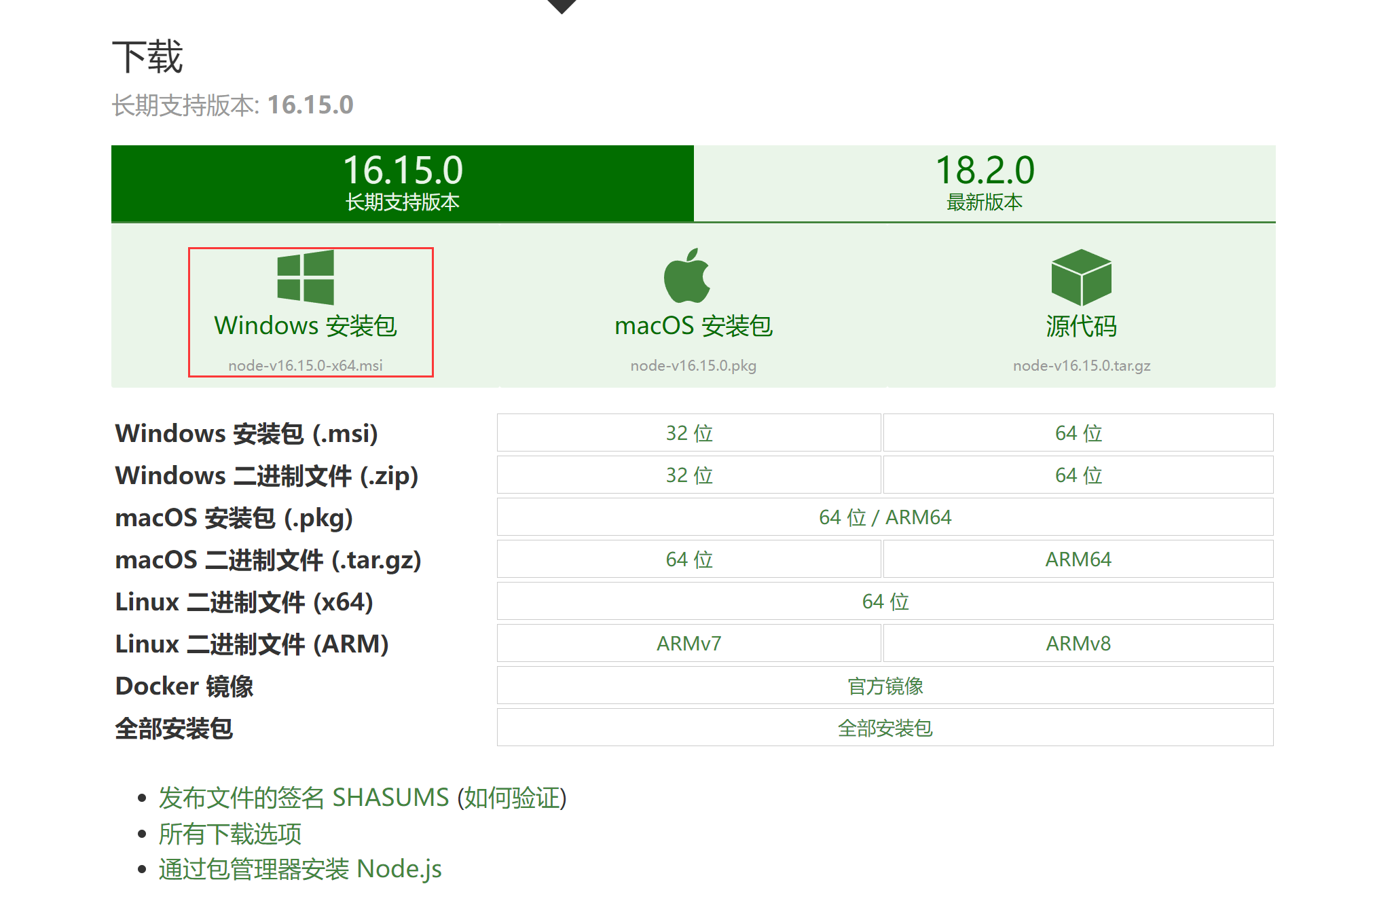Select 64-bit Windows .zip binary
The image size is (1396, 920).
1078,475
